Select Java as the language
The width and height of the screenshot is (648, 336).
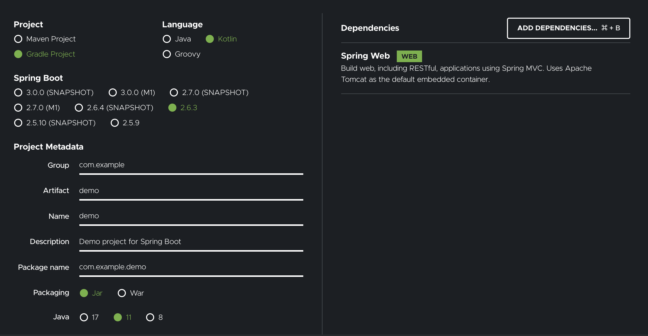[x=167, y=39]
